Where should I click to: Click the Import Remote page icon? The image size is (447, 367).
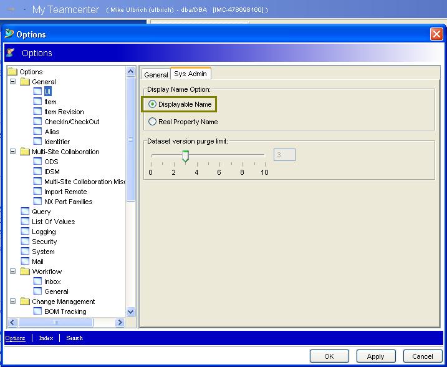point(37,191)
